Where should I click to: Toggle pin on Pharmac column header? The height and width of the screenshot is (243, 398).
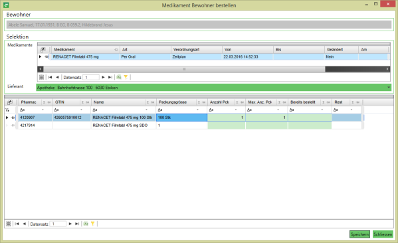coord(49,102)
